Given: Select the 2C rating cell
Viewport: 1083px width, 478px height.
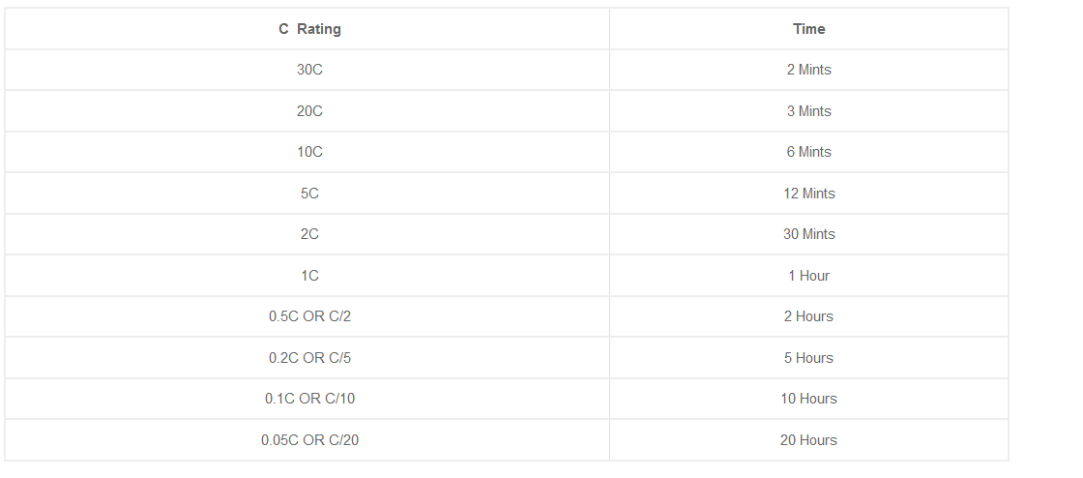Looking at the screenshot, I should tap(309, 234).
